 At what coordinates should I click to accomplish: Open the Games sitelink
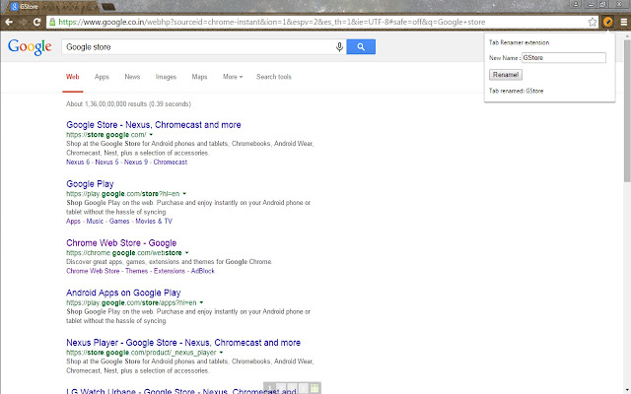tap(119, 221)
